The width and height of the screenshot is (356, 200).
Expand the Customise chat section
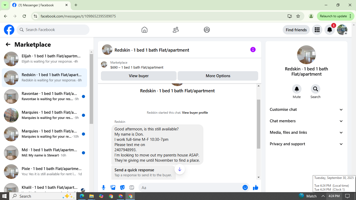(306, 110)
